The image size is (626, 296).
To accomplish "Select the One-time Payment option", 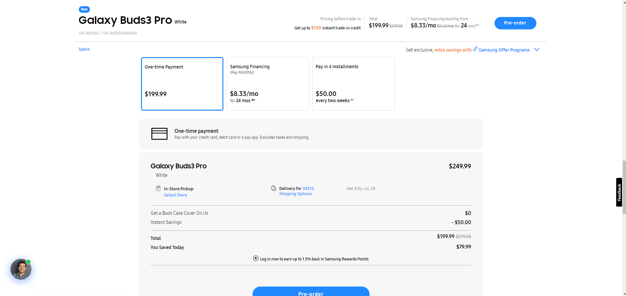I will click(x=182, y=84).
